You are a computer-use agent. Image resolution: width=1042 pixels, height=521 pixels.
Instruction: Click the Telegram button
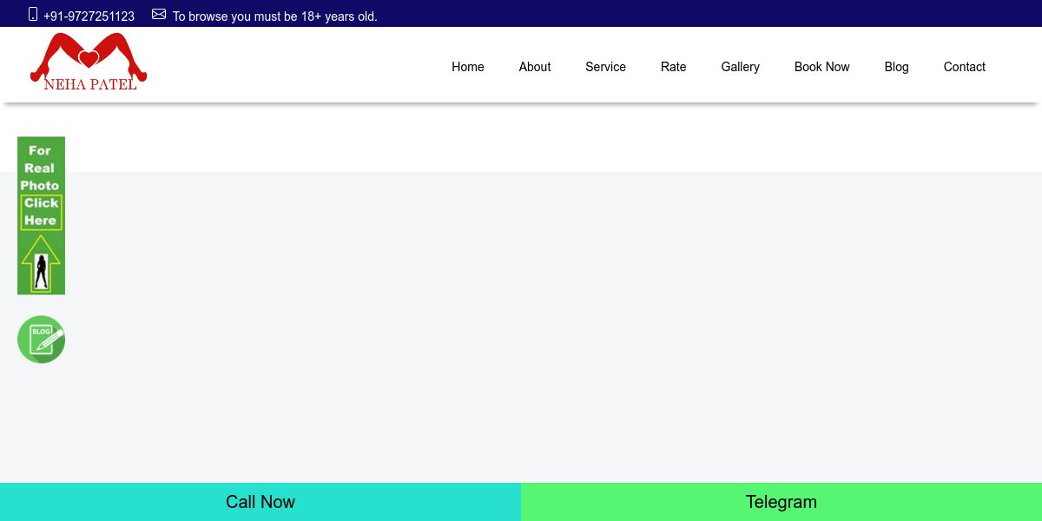[x=781, y=502]
